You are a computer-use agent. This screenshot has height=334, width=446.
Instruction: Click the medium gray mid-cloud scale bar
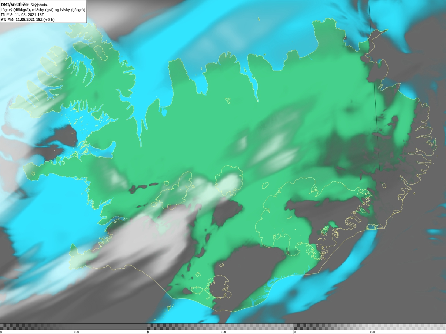pos(221,327)
